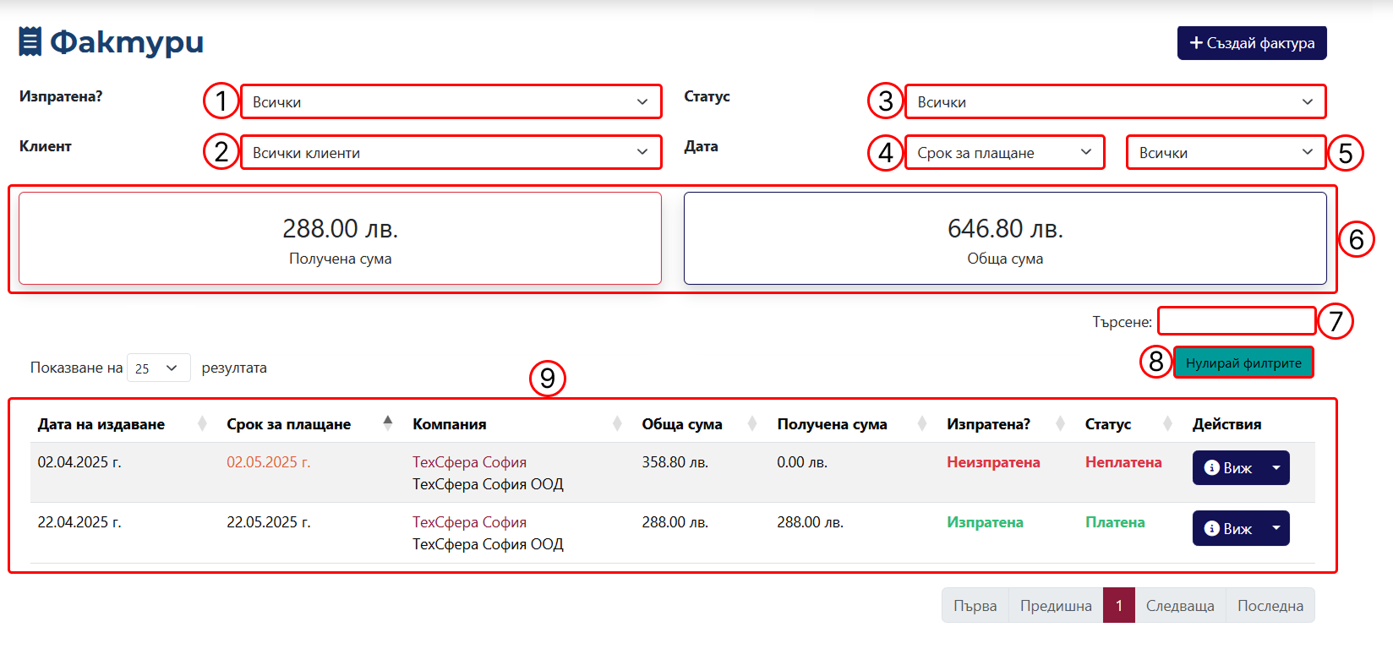Screen dimensions: 1393x649
Task: Click the info icon in second Виж button
Action: tap(1211, 528)
